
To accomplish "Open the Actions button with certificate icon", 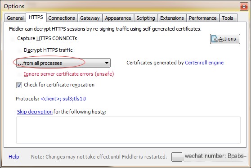I will (x=225, y=39).
